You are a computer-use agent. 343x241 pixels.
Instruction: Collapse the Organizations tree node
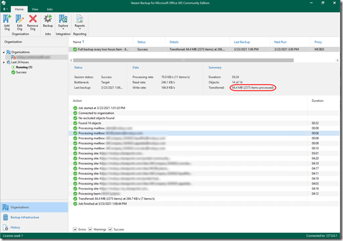click(4, 52)
